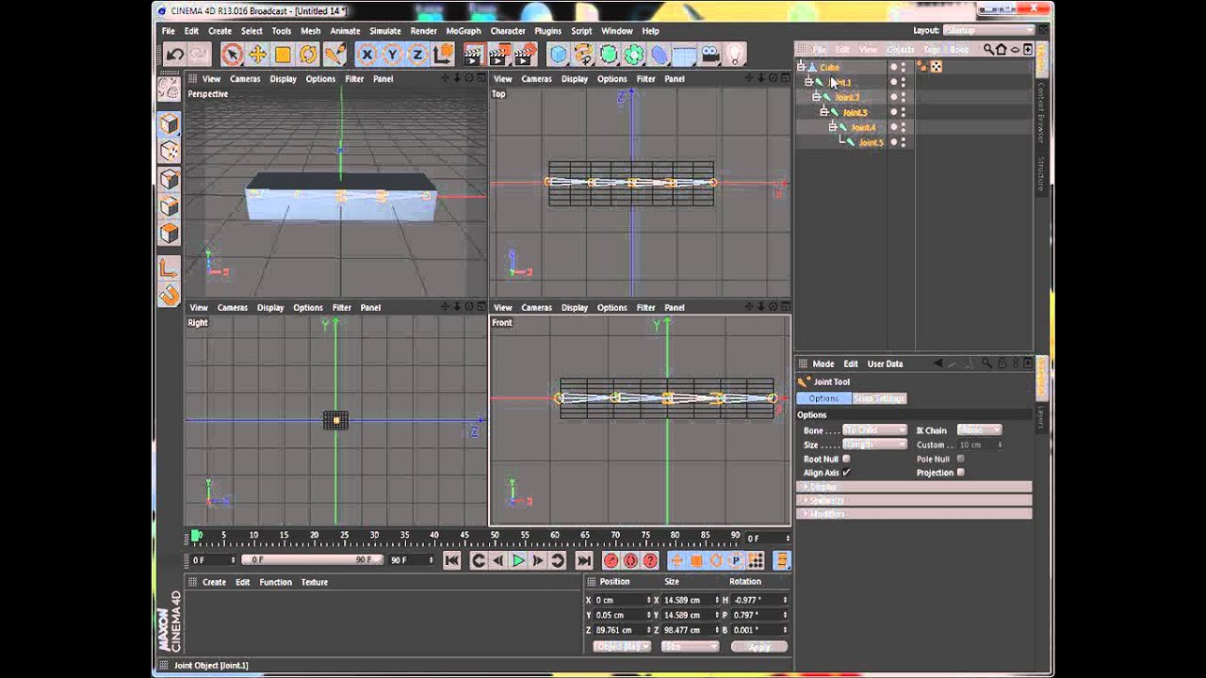Click the eye icon in Object Manager
This screenshot has height=678, width=1206.
pos(1015,49)
